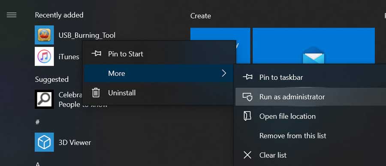Screen dimensions: 386x166
Task: Click the folder icon for Open file location
Action: point(247,116)
